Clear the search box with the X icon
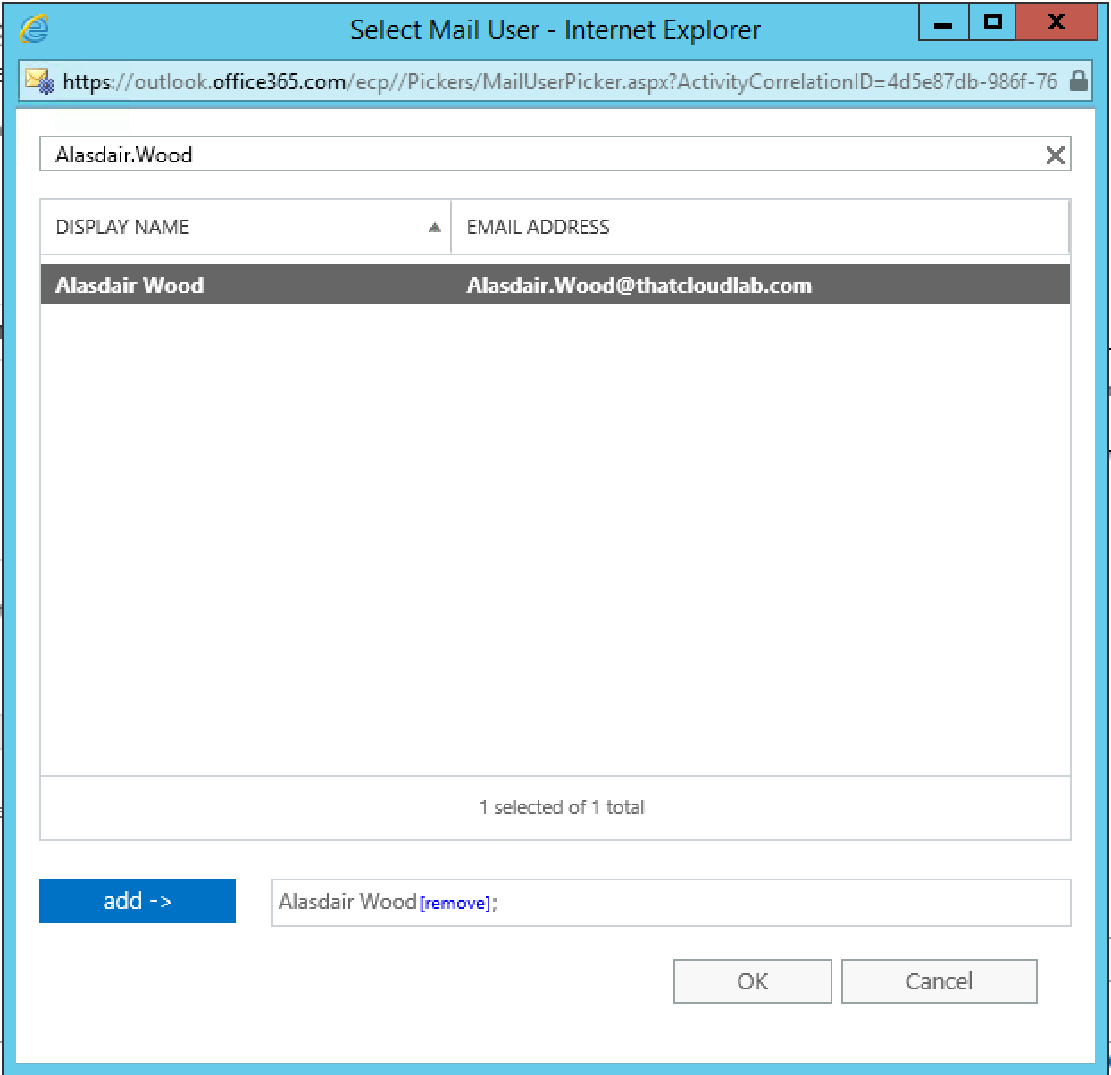Viewport: 1111px width, 1075px height. point(1055,155)
